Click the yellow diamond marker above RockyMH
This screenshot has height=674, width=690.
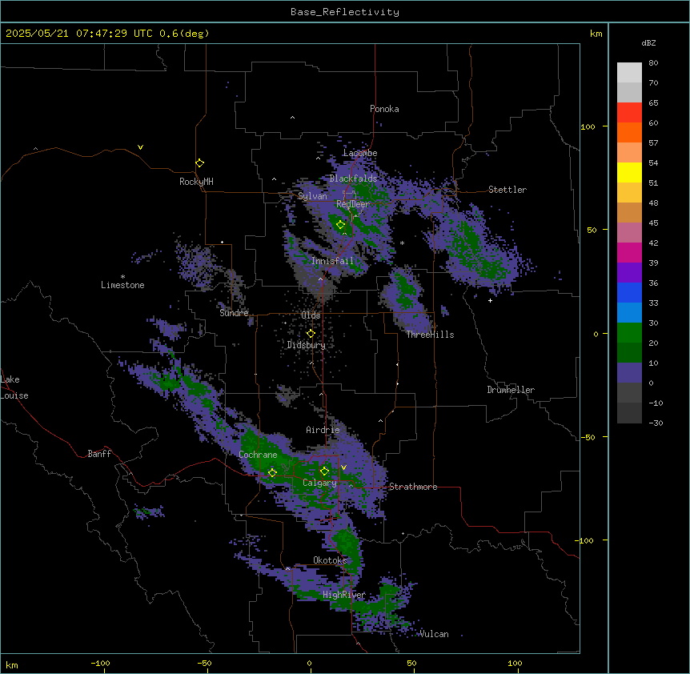point(199,162)
